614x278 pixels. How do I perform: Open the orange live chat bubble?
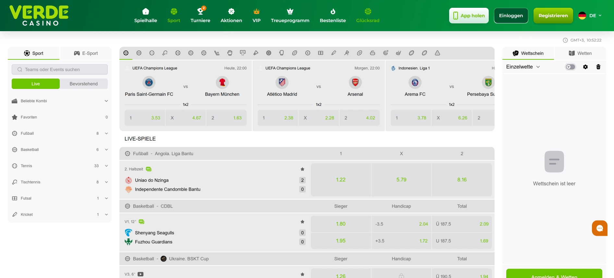[600, 228]
